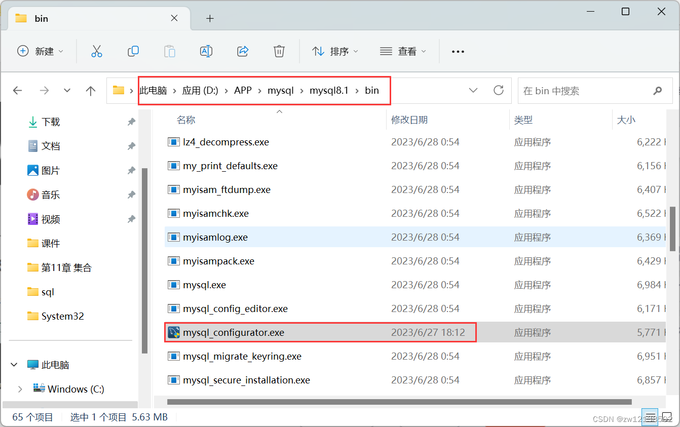Image resolution: width=680 pixels, height=427 pixels.
Task: Click the Share icon in toolbar
Action: pyautogui.click(x=243, y=51)
